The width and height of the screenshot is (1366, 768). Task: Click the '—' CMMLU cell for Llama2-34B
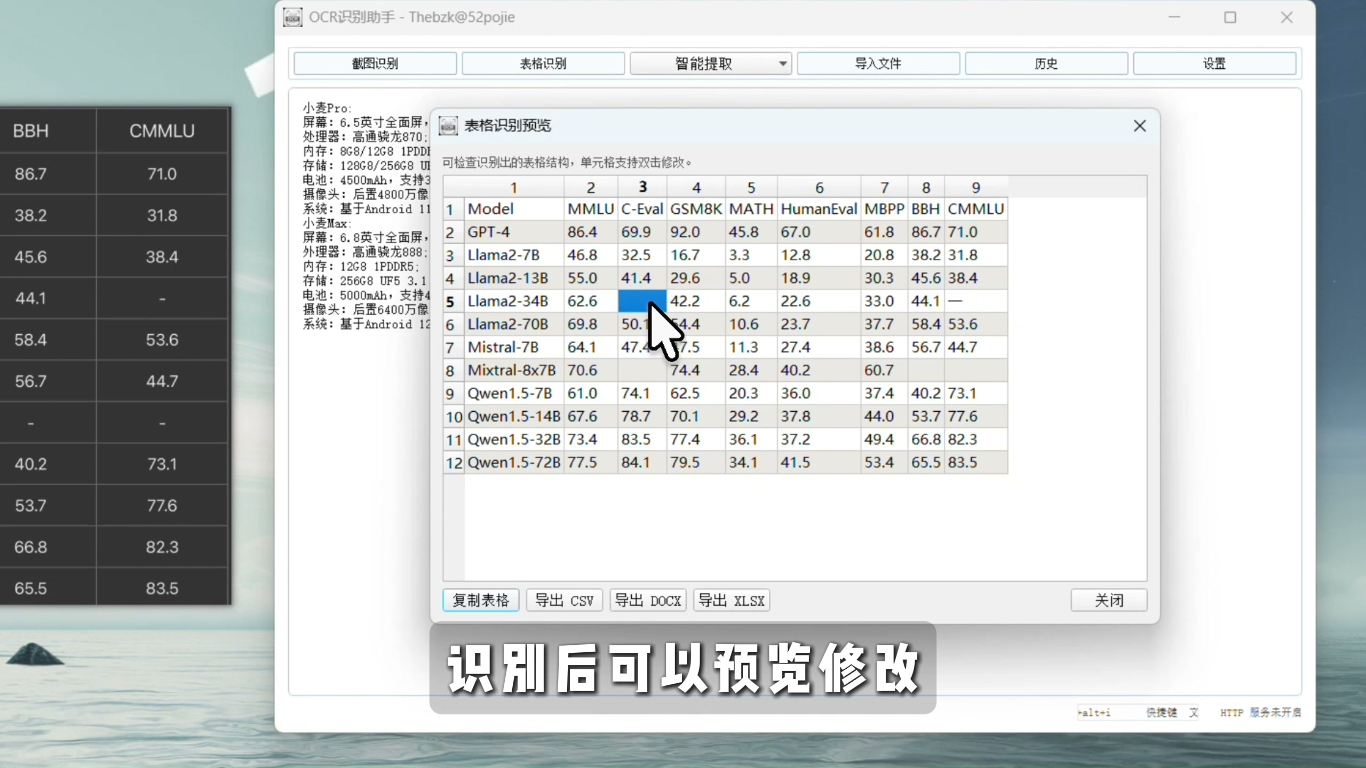(976, 301)
